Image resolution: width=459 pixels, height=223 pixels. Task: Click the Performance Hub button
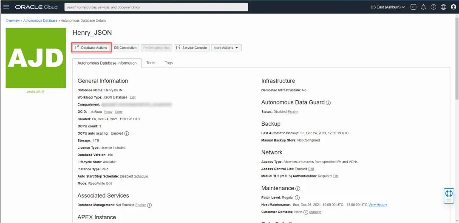156,48
